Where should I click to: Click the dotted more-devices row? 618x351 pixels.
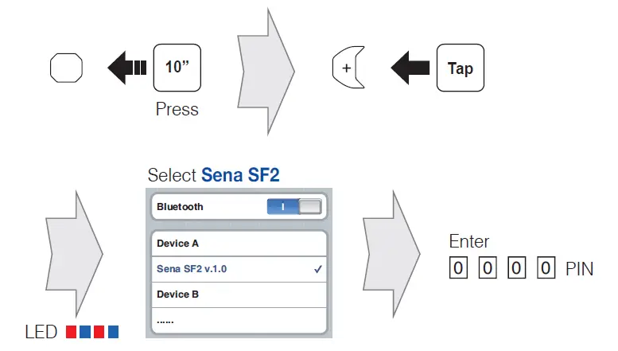(239, 321)
